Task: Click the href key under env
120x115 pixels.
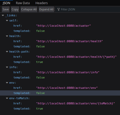Action: (18, 88)
